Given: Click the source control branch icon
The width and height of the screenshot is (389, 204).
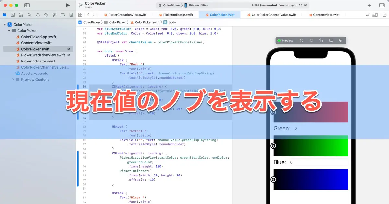Looking at the screenshot, I should pos(80,5).
